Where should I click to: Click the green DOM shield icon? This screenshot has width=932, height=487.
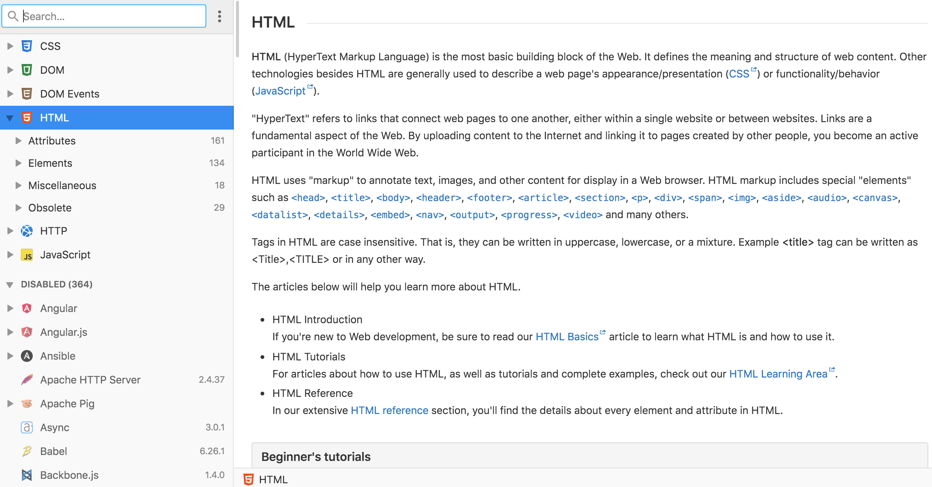click(27, 70)
